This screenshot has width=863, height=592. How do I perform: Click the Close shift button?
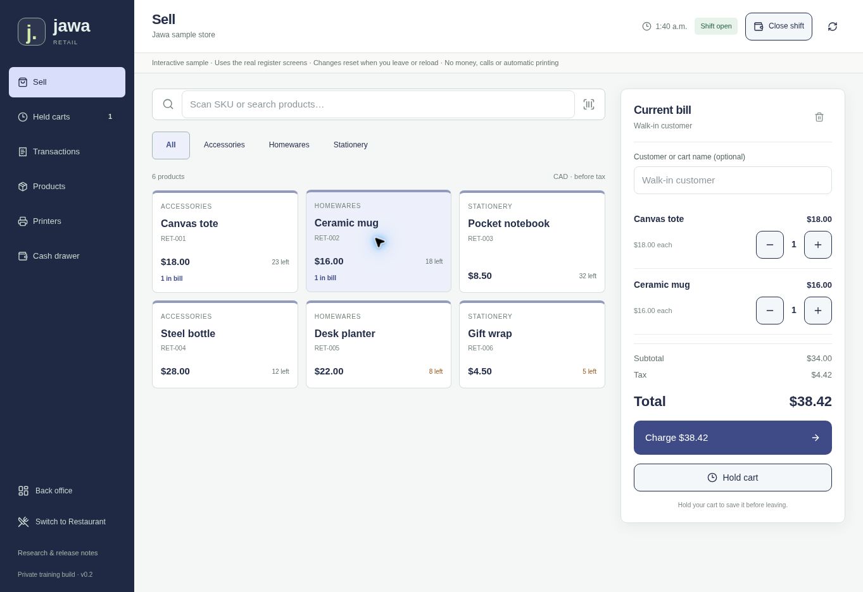tap(779, 27)
